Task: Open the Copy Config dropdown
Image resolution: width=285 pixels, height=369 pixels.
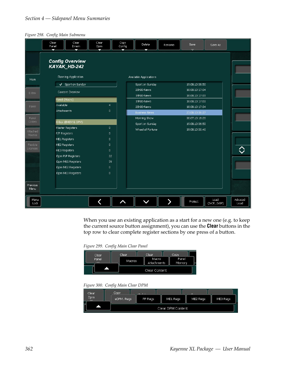Action: point(123,45)
